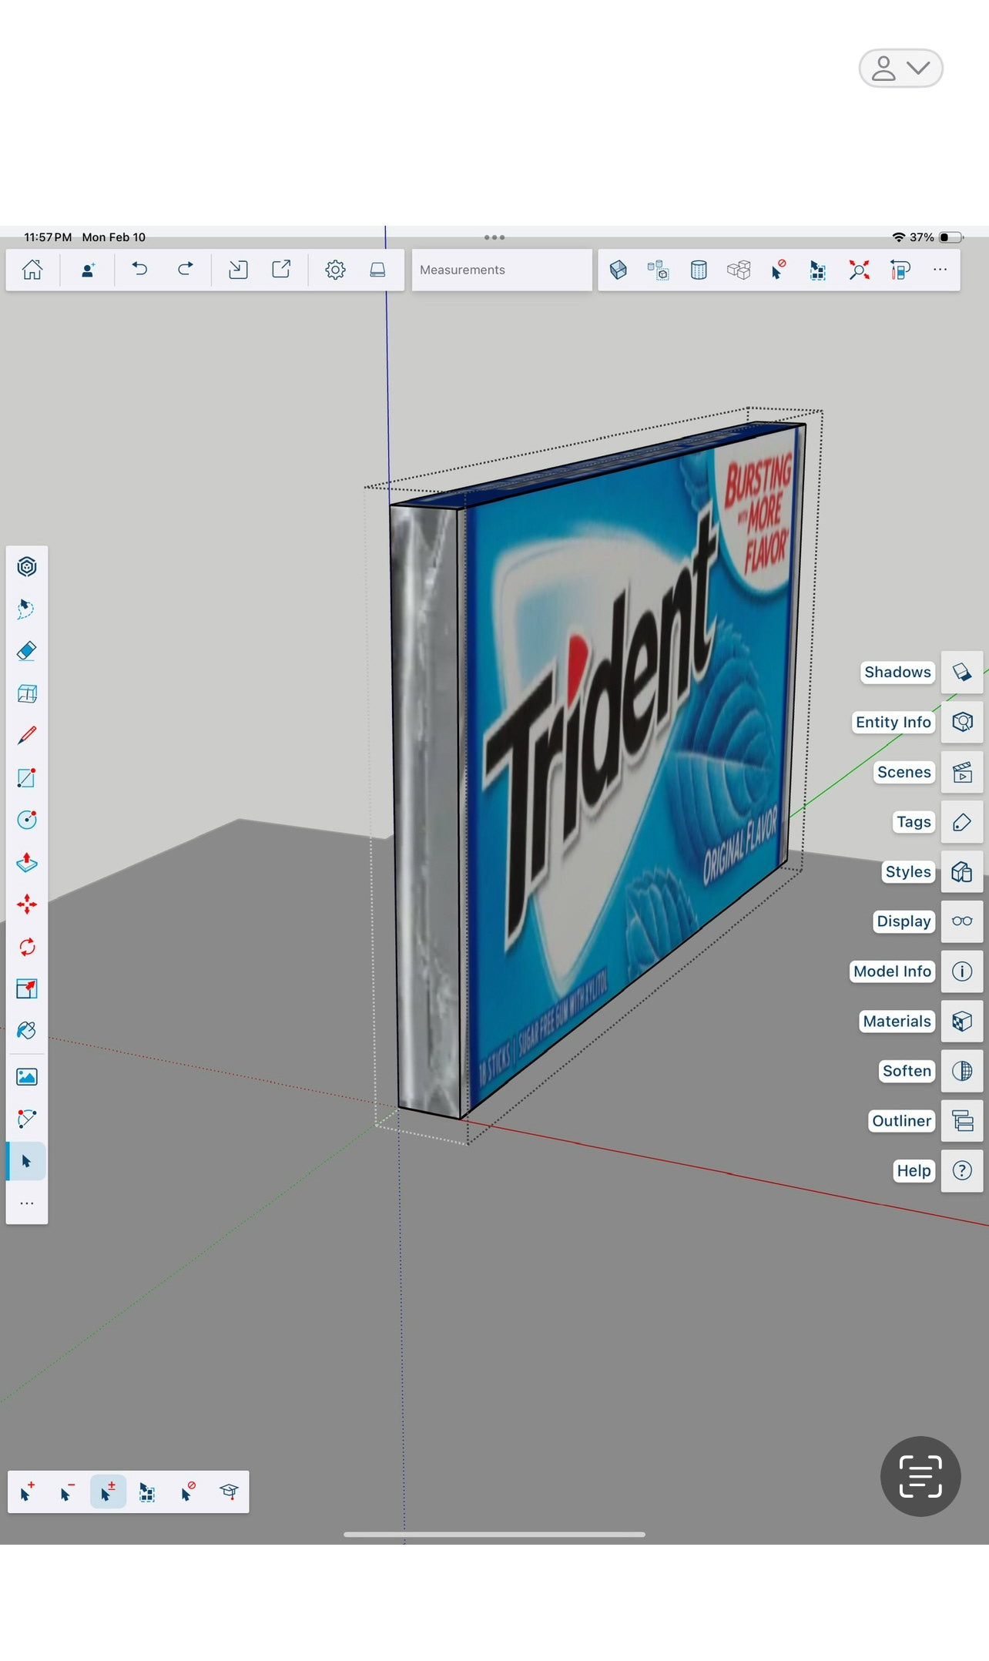Open the Styles panel label
989x1661 pixels.
pyautogui.click(x=908, y=871)
